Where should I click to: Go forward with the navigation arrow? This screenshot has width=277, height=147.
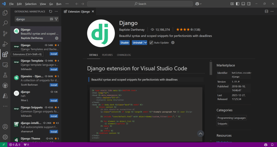83,4
